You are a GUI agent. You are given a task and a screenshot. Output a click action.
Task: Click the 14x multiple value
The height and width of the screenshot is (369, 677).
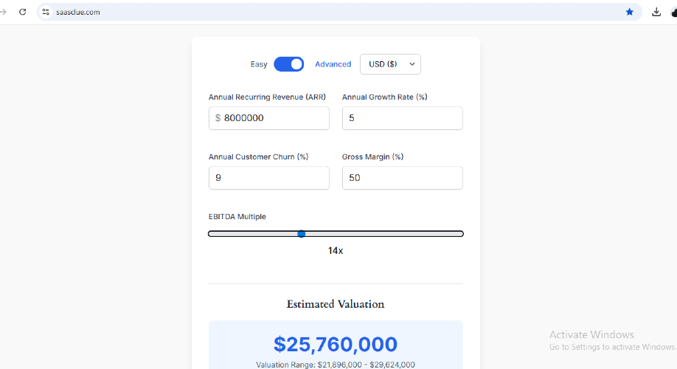[336, 251]
